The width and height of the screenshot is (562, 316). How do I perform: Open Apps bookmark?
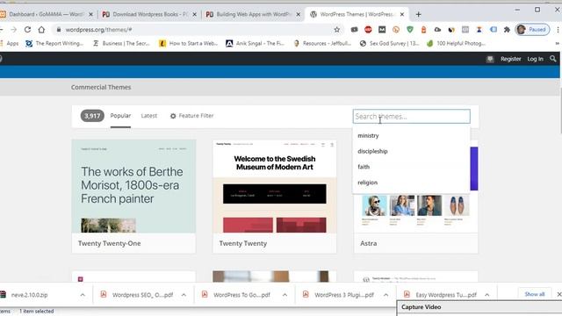point(10,43)
